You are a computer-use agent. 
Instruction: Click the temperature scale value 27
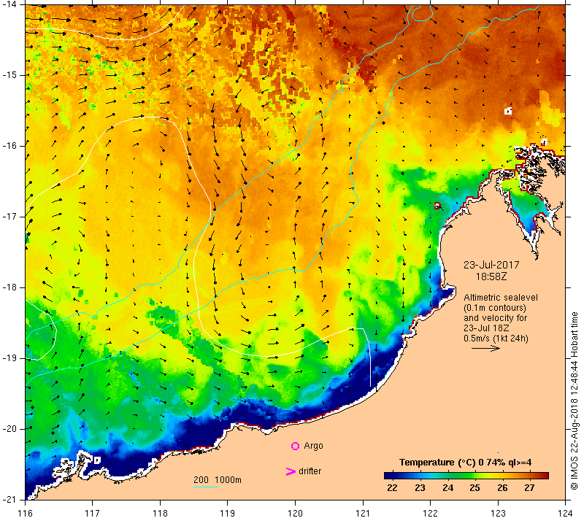529,488
